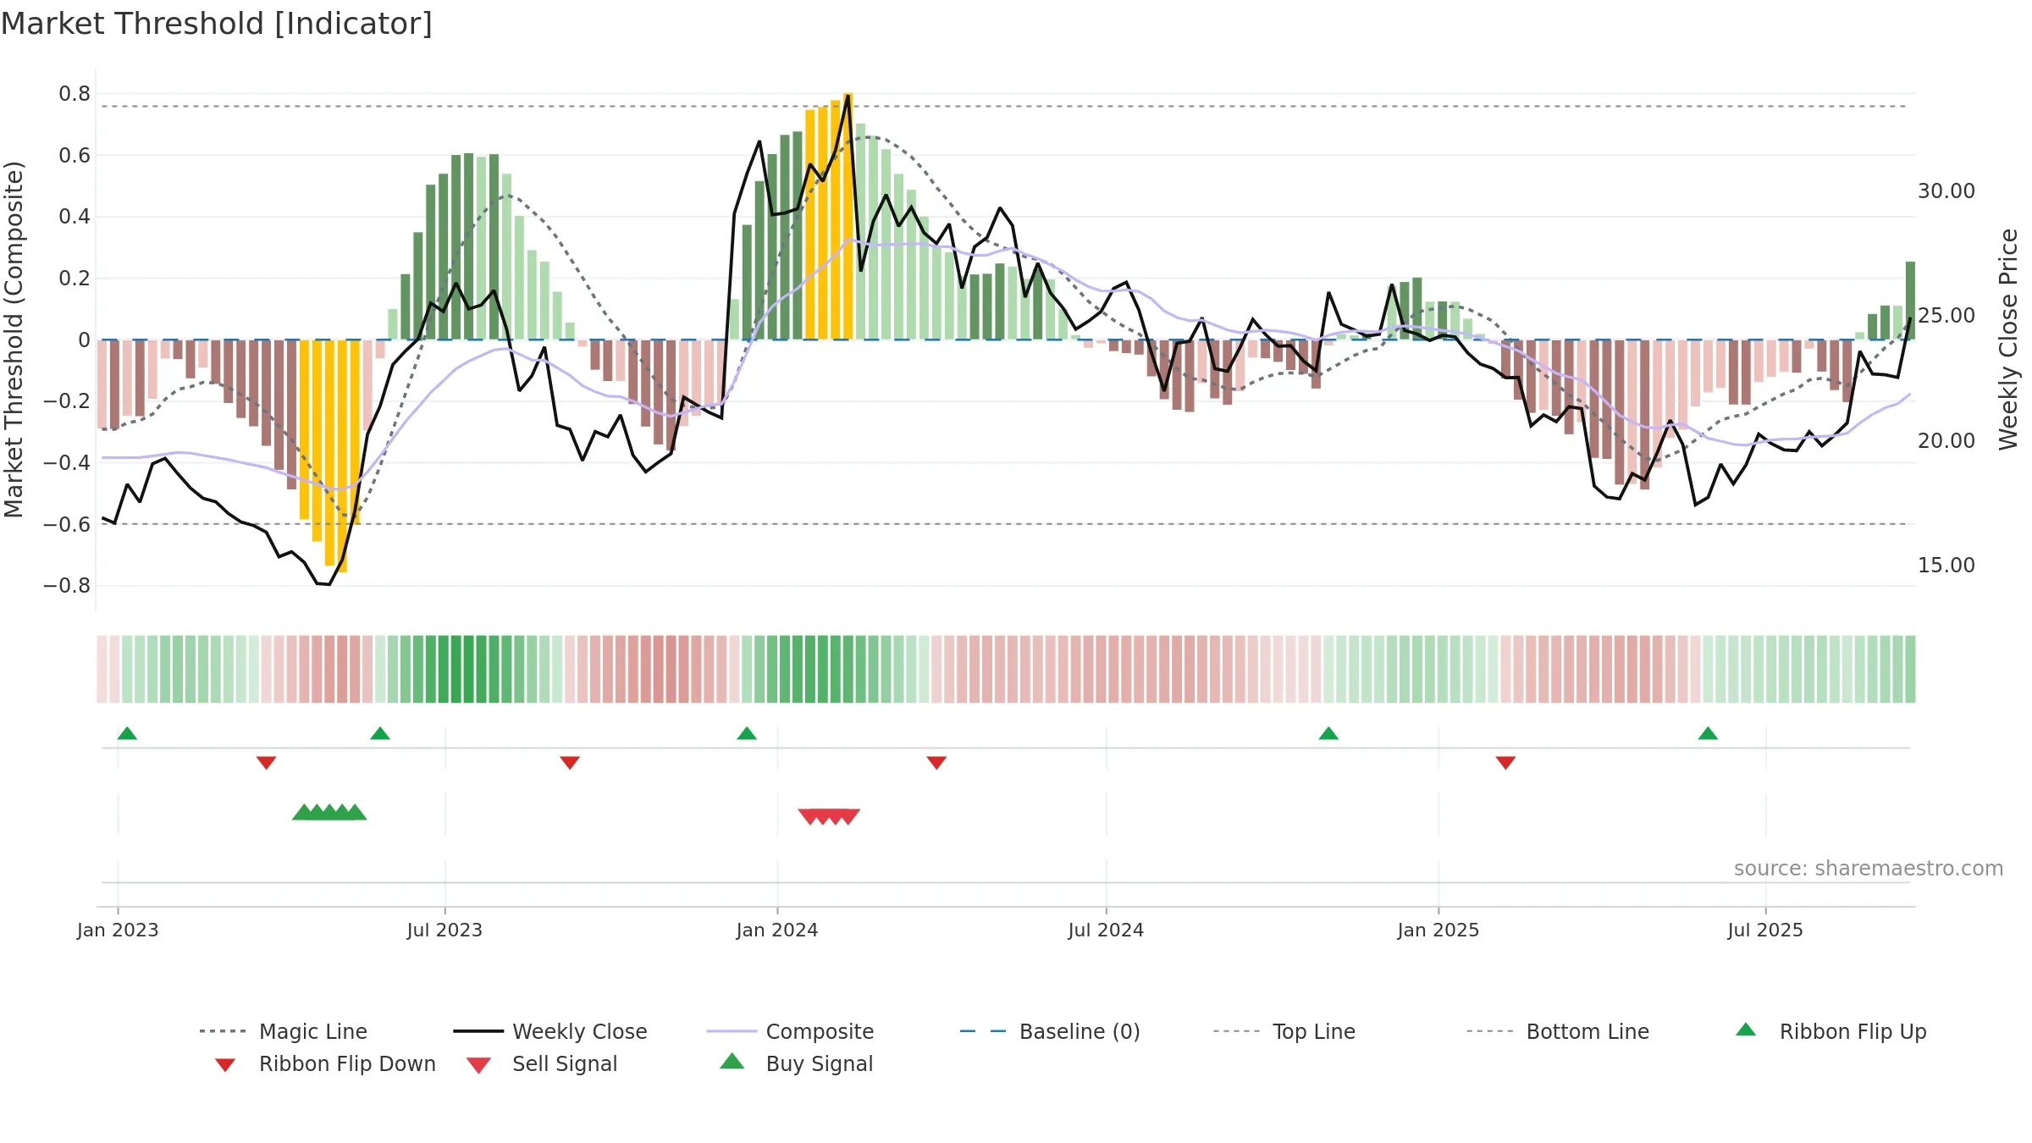Click the ribbon flip down marker in early 2023
The width and height of the screenshot is (2032, 1143).
pos(266,763)
